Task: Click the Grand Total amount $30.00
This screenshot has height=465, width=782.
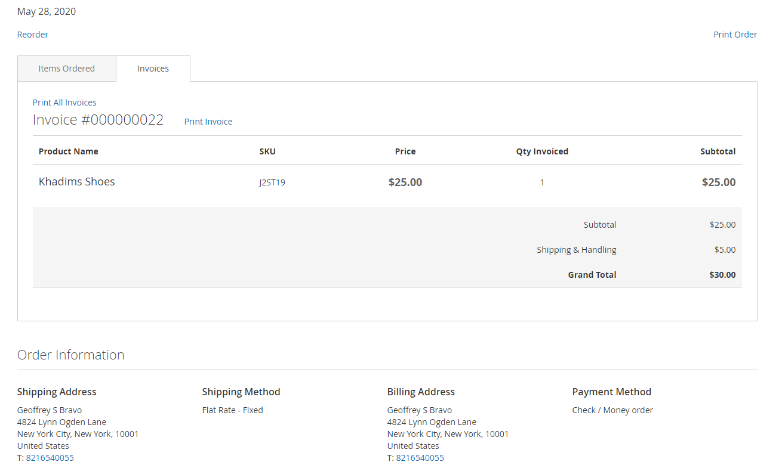Action: pos(722,275)
